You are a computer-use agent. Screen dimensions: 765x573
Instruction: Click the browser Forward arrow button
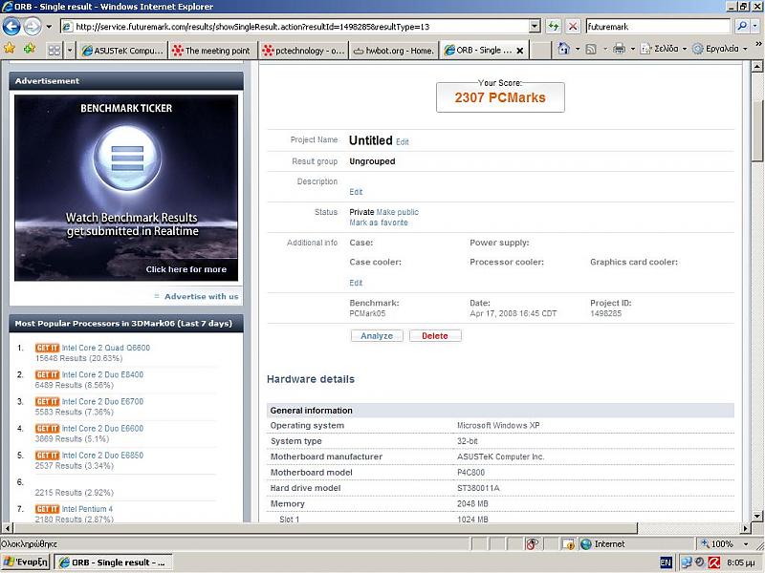point(33,27)
